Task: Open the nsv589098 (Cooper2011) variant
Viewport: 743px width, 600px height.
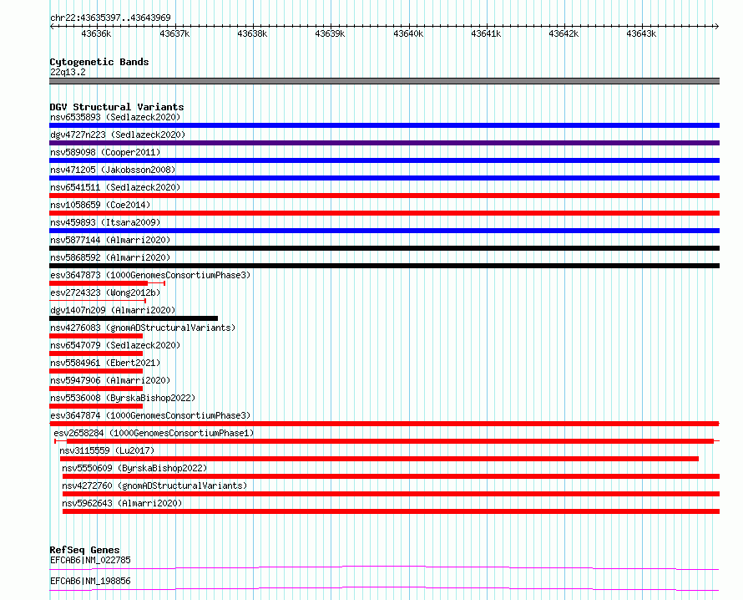Action: coord(105,152)
